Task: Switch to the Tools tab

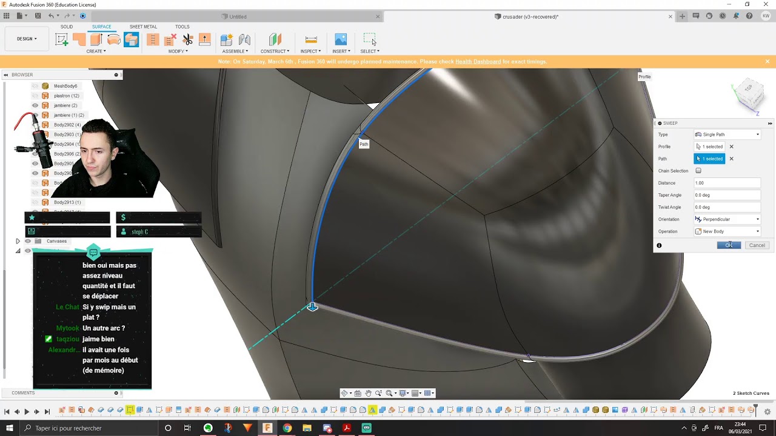Action: click(x=182, y=27)
